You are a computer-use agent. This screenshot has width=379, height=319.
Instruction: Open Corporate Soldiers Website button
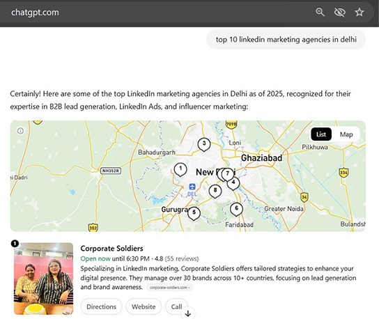(144, 306)
